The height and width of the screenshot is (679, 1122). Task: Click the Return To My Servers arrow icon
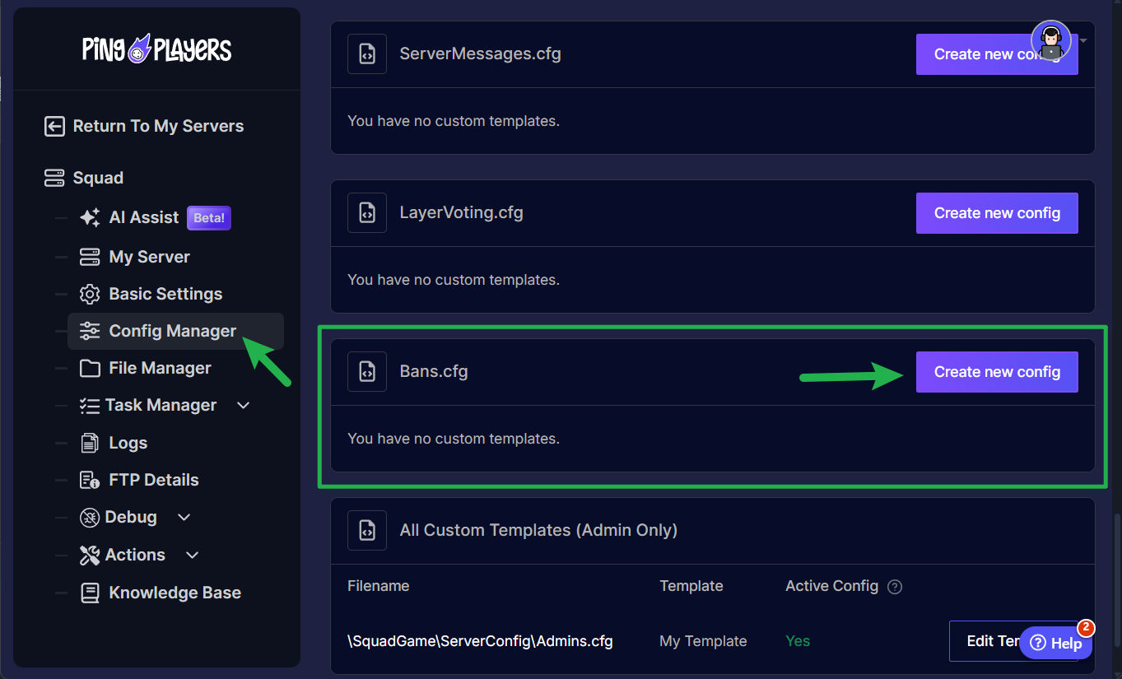[x=54, y=126]
